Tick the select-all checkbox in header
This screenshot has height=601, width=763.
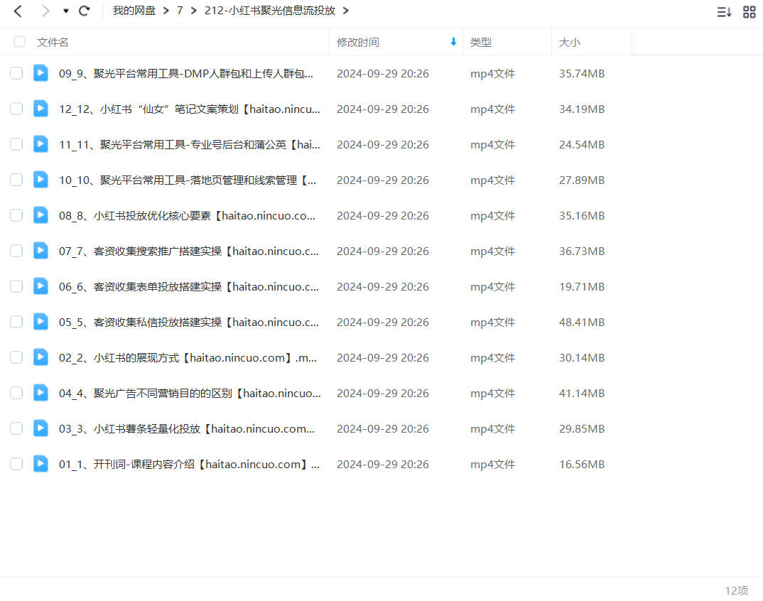click(19, 42)
